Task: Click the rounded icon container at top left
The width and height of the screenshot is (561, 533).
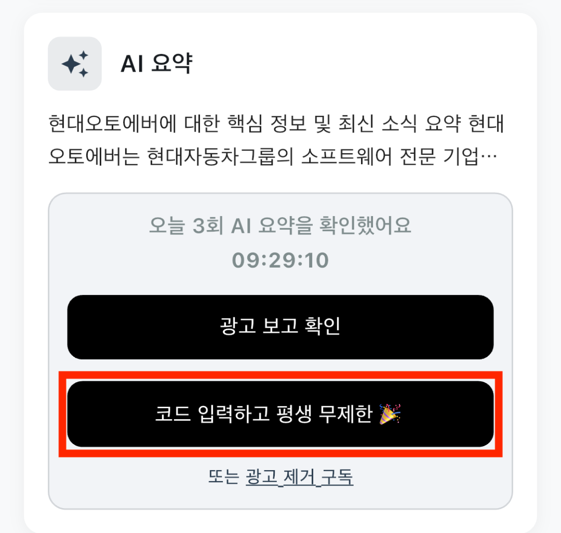Action: 74,63
